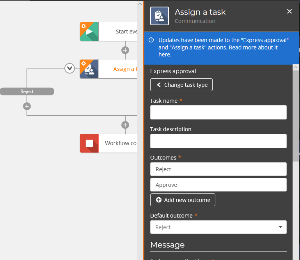Screen dimensions: 300x260
Task: Click the Assign a task node icon
Action: [x=89, y=69]
